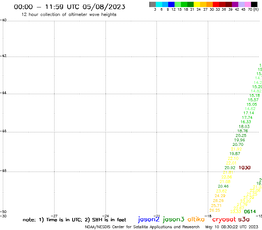The image size is (262, 230).
Task: Select the purple swatch in the legend
Action: coord(235,4)
